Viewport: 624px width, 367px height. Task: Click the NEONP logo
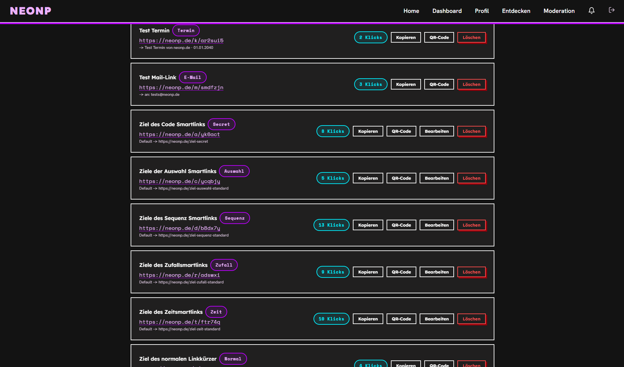coord(31,11)
